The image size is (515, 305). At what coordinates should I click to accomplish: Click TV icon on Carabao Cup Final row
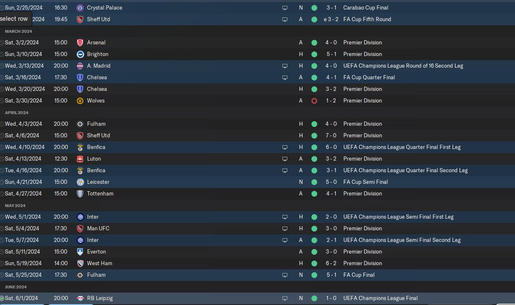284,8
